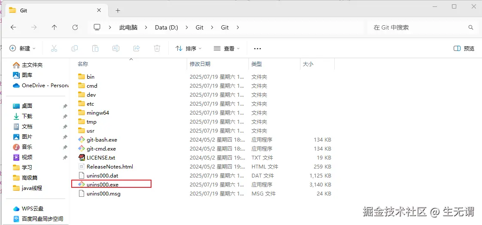Unpin 桌面 via its pin icon

(x=65, y=106)
